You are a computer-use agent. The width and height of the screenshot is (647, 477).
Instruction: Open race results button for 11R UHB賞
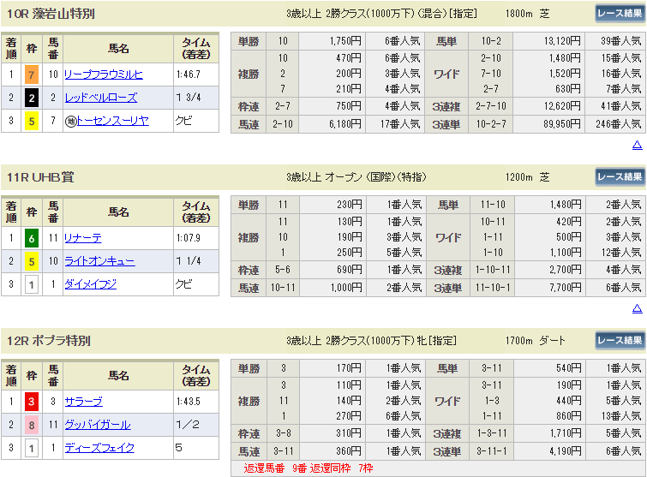point(620,177)
